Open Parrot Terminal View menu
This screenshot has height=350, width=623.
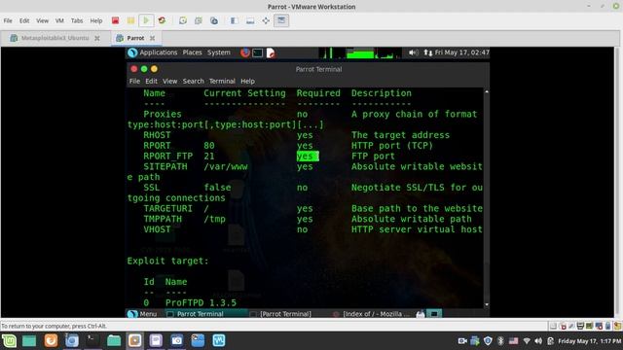(x=169, y=81)
